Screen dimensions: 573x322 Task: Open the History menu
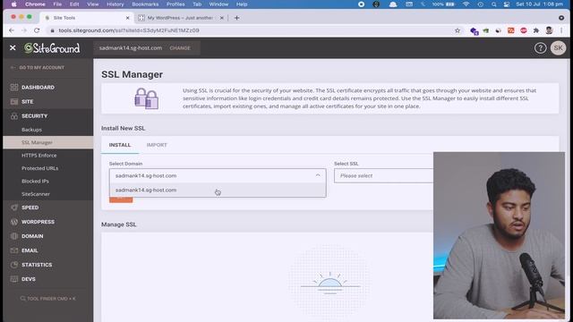click(x=115, y=4)
